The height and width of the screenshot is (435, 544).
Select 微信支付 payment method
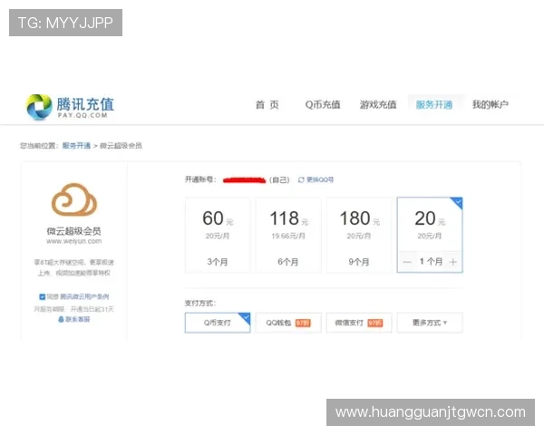pos(359,323)
